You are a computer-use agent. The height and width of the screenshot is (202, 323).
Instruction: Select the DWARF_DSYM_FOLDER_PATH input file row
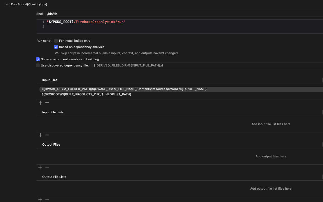181,89
